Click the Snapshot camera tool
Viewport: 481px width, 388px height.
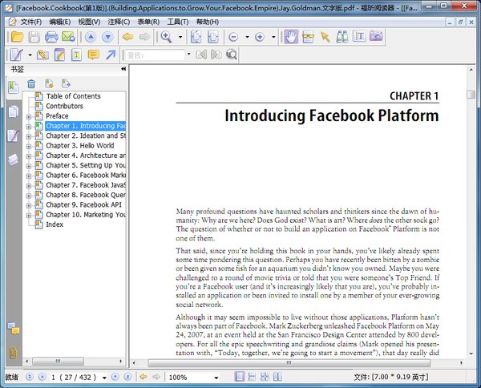[375, 37]
